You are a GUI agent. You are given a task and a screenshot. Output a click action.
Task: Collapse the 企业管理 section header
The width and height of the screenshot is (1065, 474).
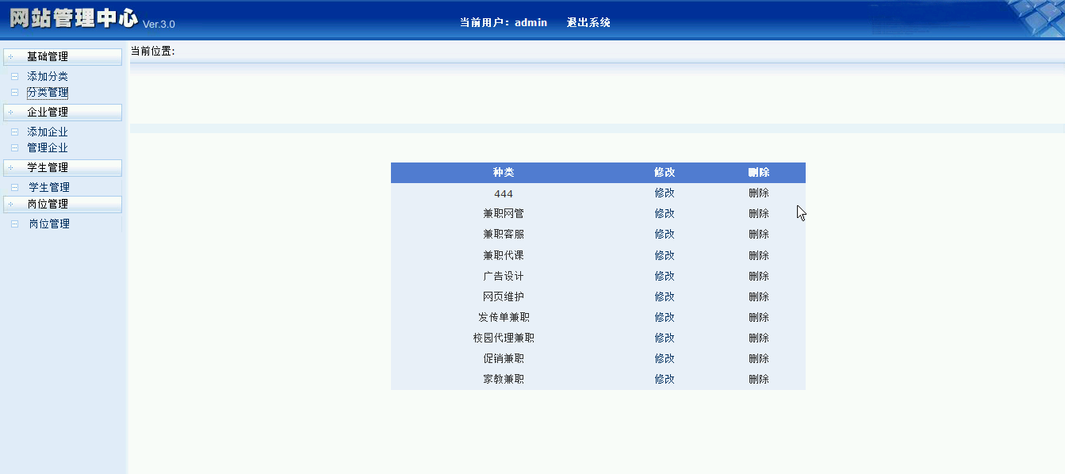63,113
